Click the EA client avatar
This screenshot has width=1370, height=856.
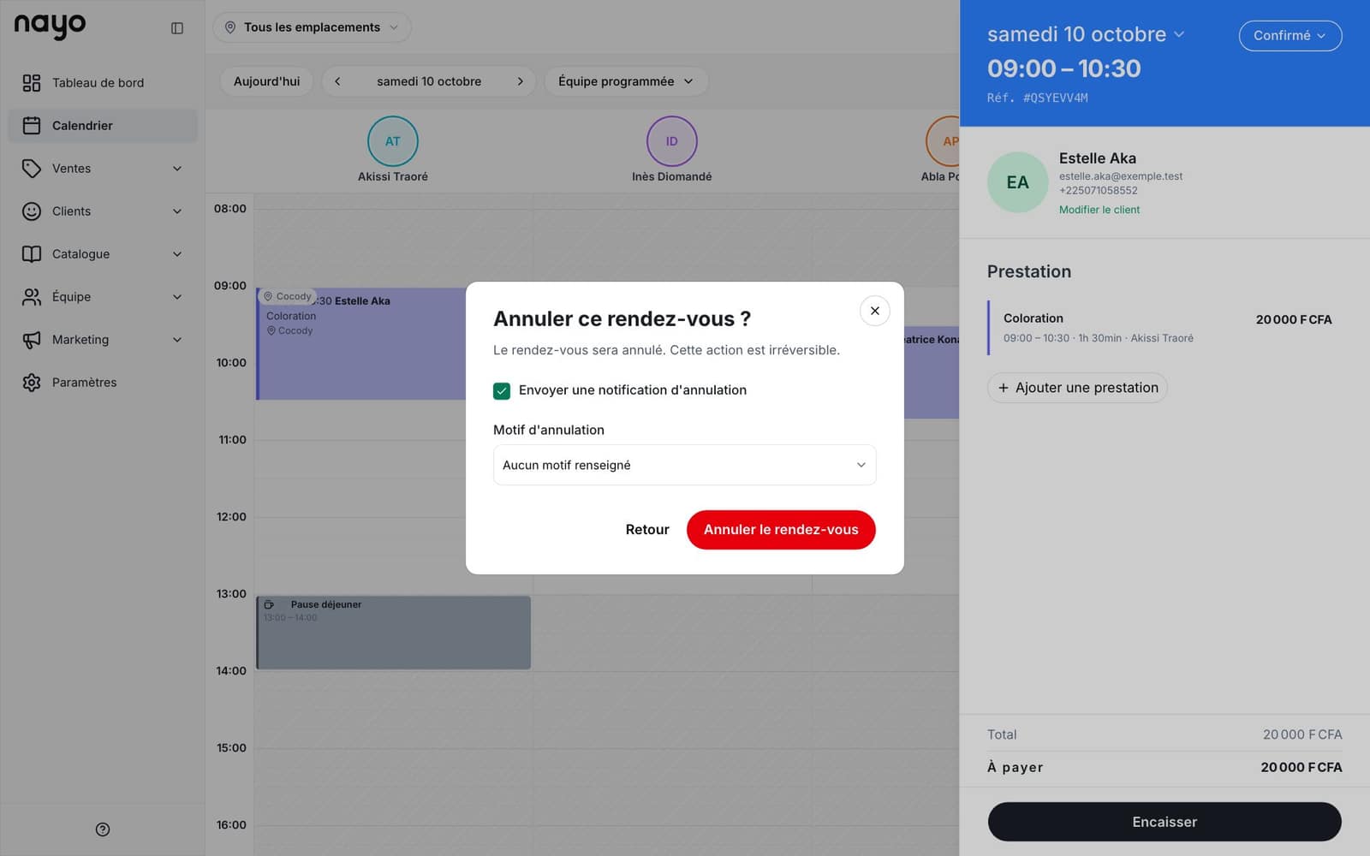coord(1018,182)
